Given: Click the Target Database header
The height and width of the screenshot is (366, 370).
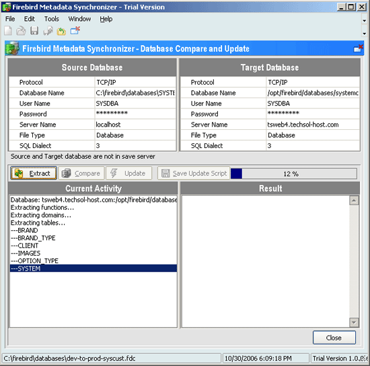Looking at the screenshot, I should click(x=270, y=67).
